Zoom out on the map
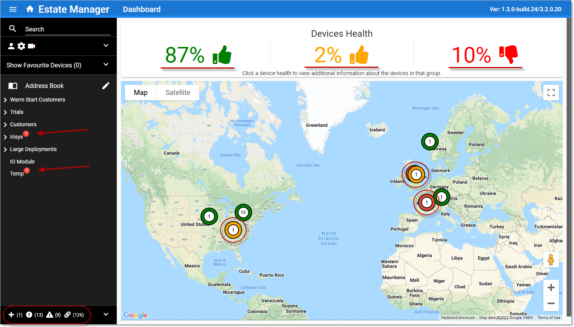 (x=551, y=303)
